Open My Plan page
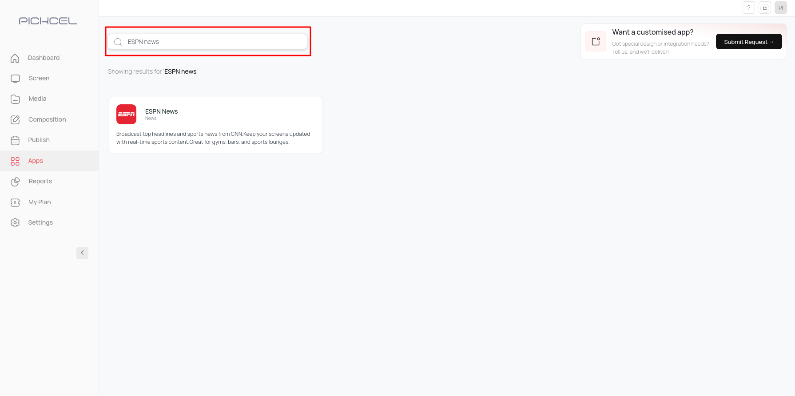The width and height of the screenshot is (795, 396). pos(40,202)
